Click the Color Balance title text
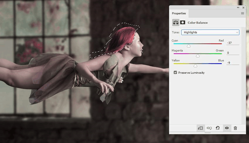 (x=198, y=23)
